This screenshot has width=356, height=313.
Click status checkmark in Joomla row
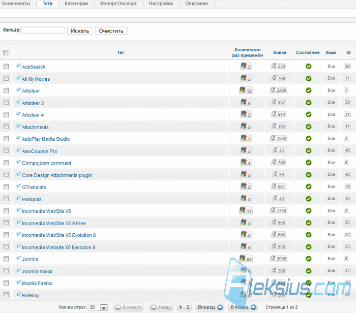tap(308, 259)
